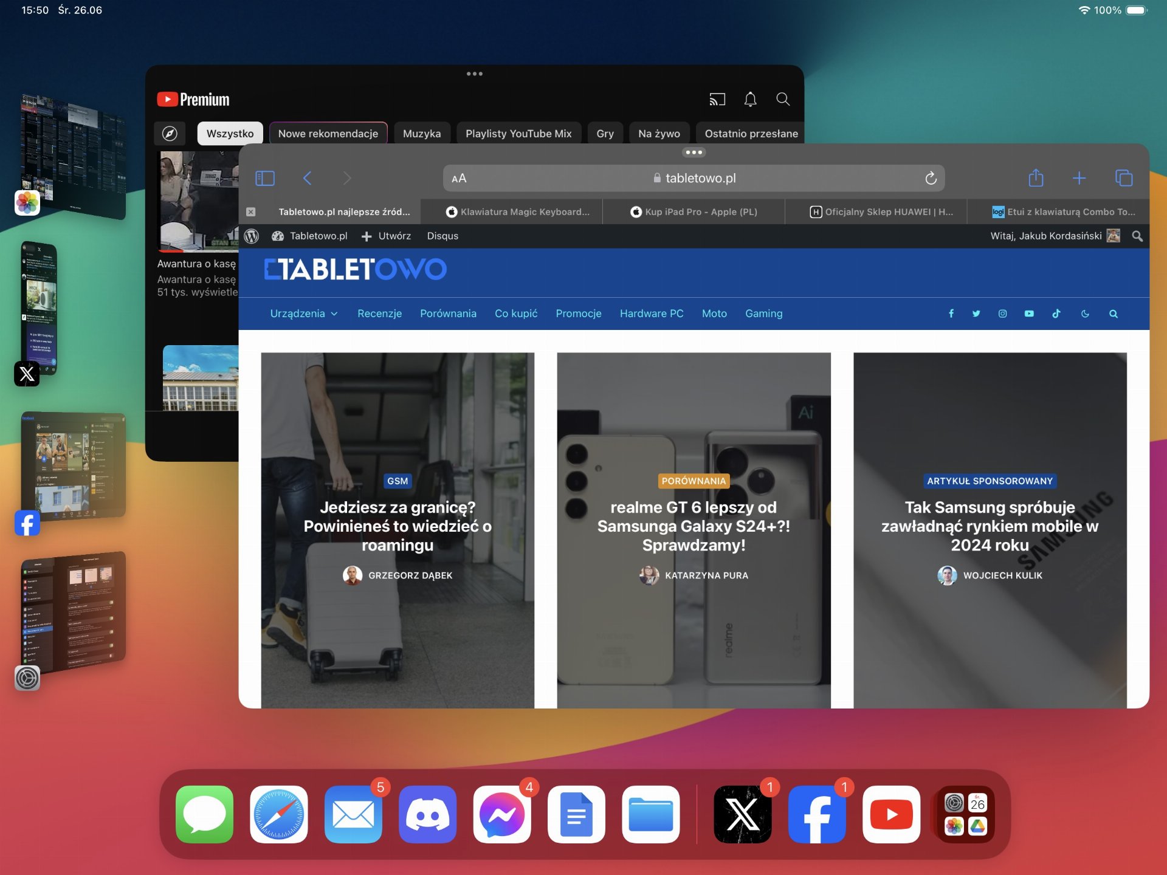Open Google Docs from the dock
1167x875 pixels.
pos(576,815)
